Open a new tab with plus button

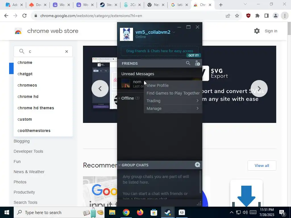click(x=221, y=5)
